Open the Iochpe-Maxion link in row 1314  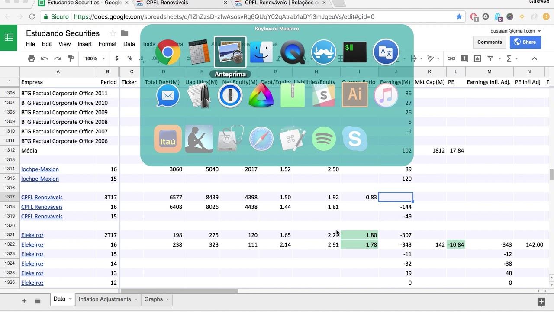point(40,169)
